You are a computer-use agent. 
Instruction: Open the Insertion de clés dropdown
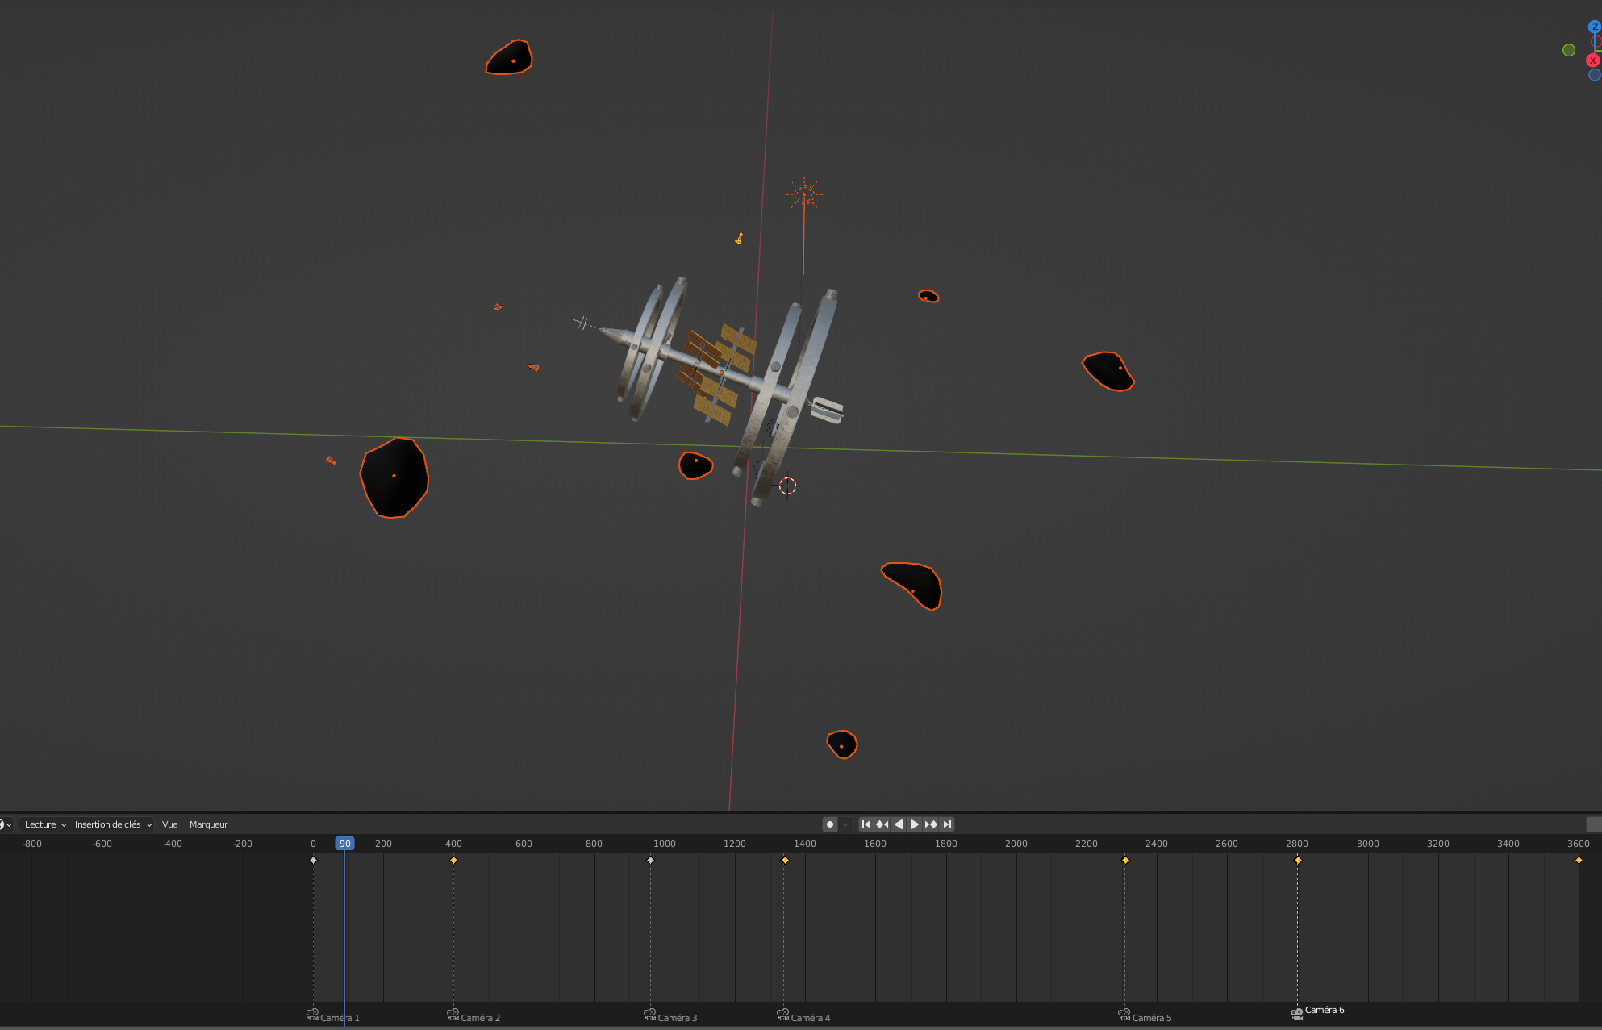pyautogui.click(x=107, y=824)
